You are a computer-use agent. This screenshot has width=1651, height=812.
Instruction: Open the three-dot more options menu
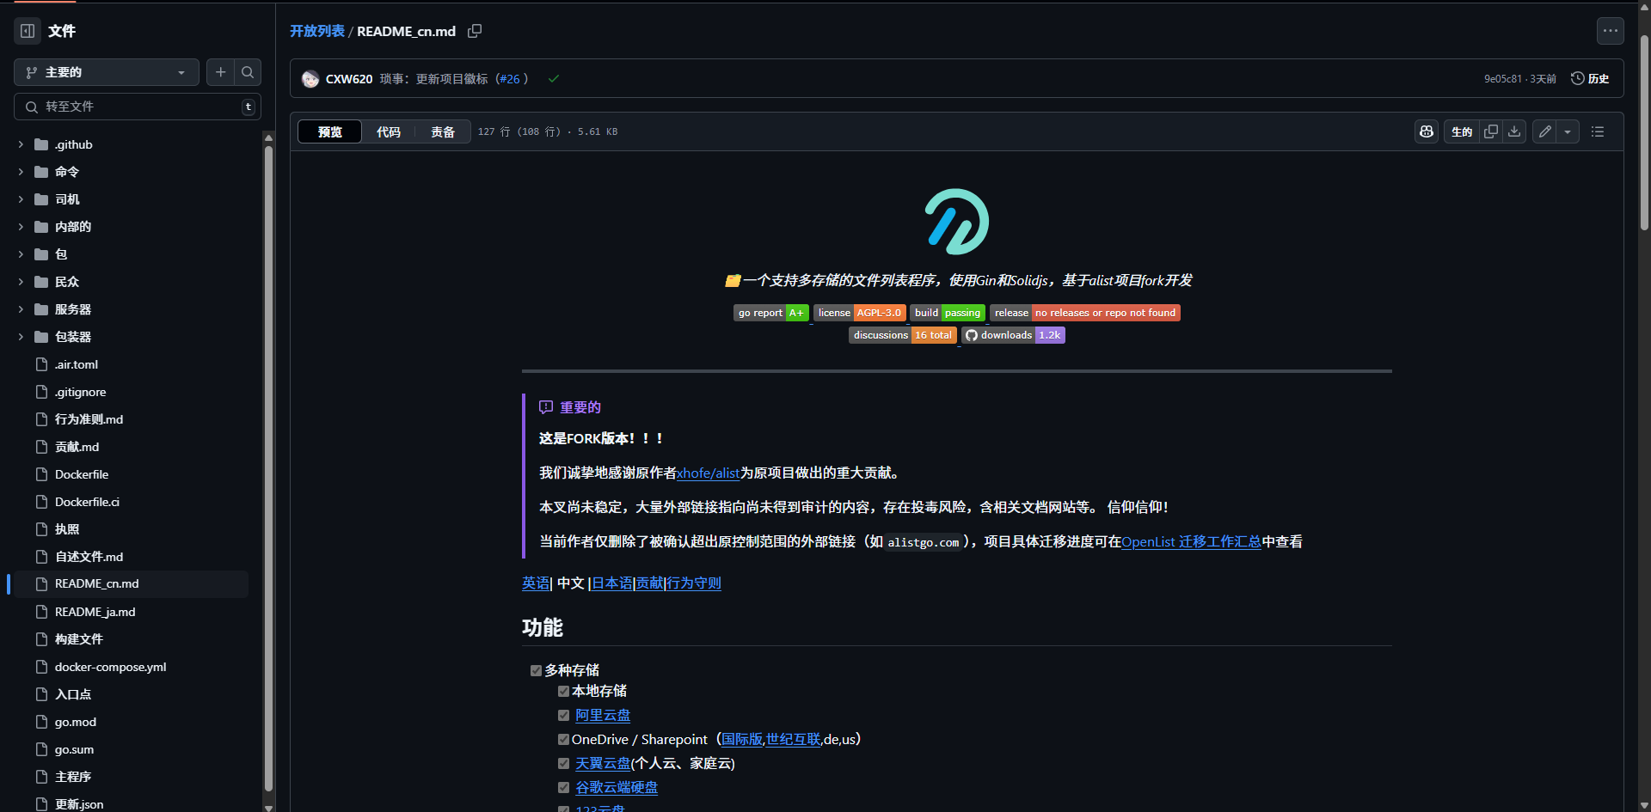point(1611,31)
